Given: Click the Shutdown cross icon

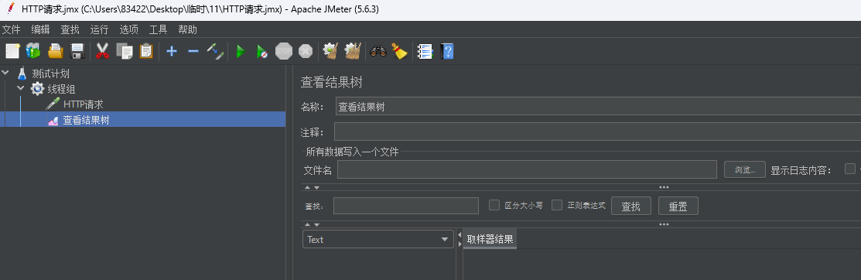Looking at the screenshot, I should (x=306, y=52).
